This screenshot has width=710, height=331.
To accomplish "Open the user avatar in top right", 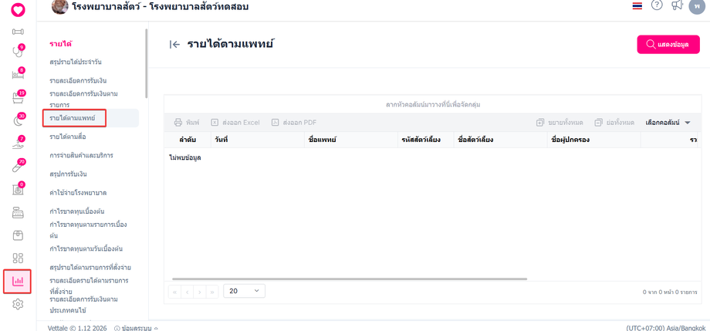I will (696, 5).
